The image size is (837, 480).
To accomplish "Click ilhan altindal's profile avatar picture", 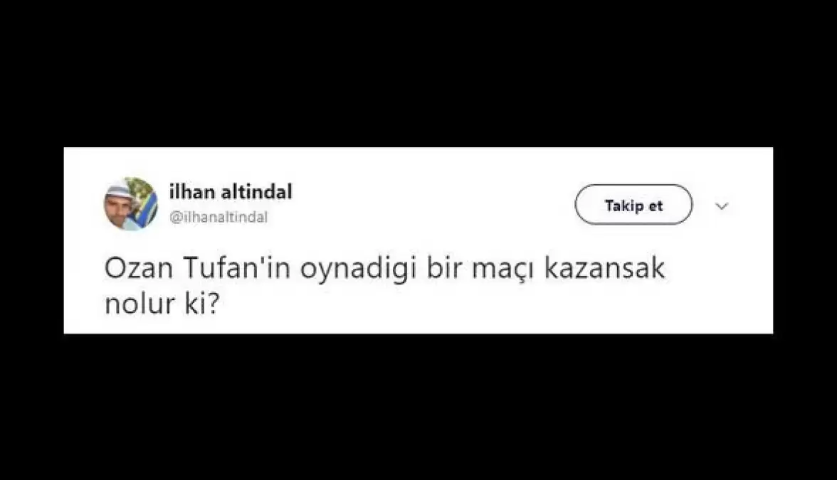I will tap(131, 204).
